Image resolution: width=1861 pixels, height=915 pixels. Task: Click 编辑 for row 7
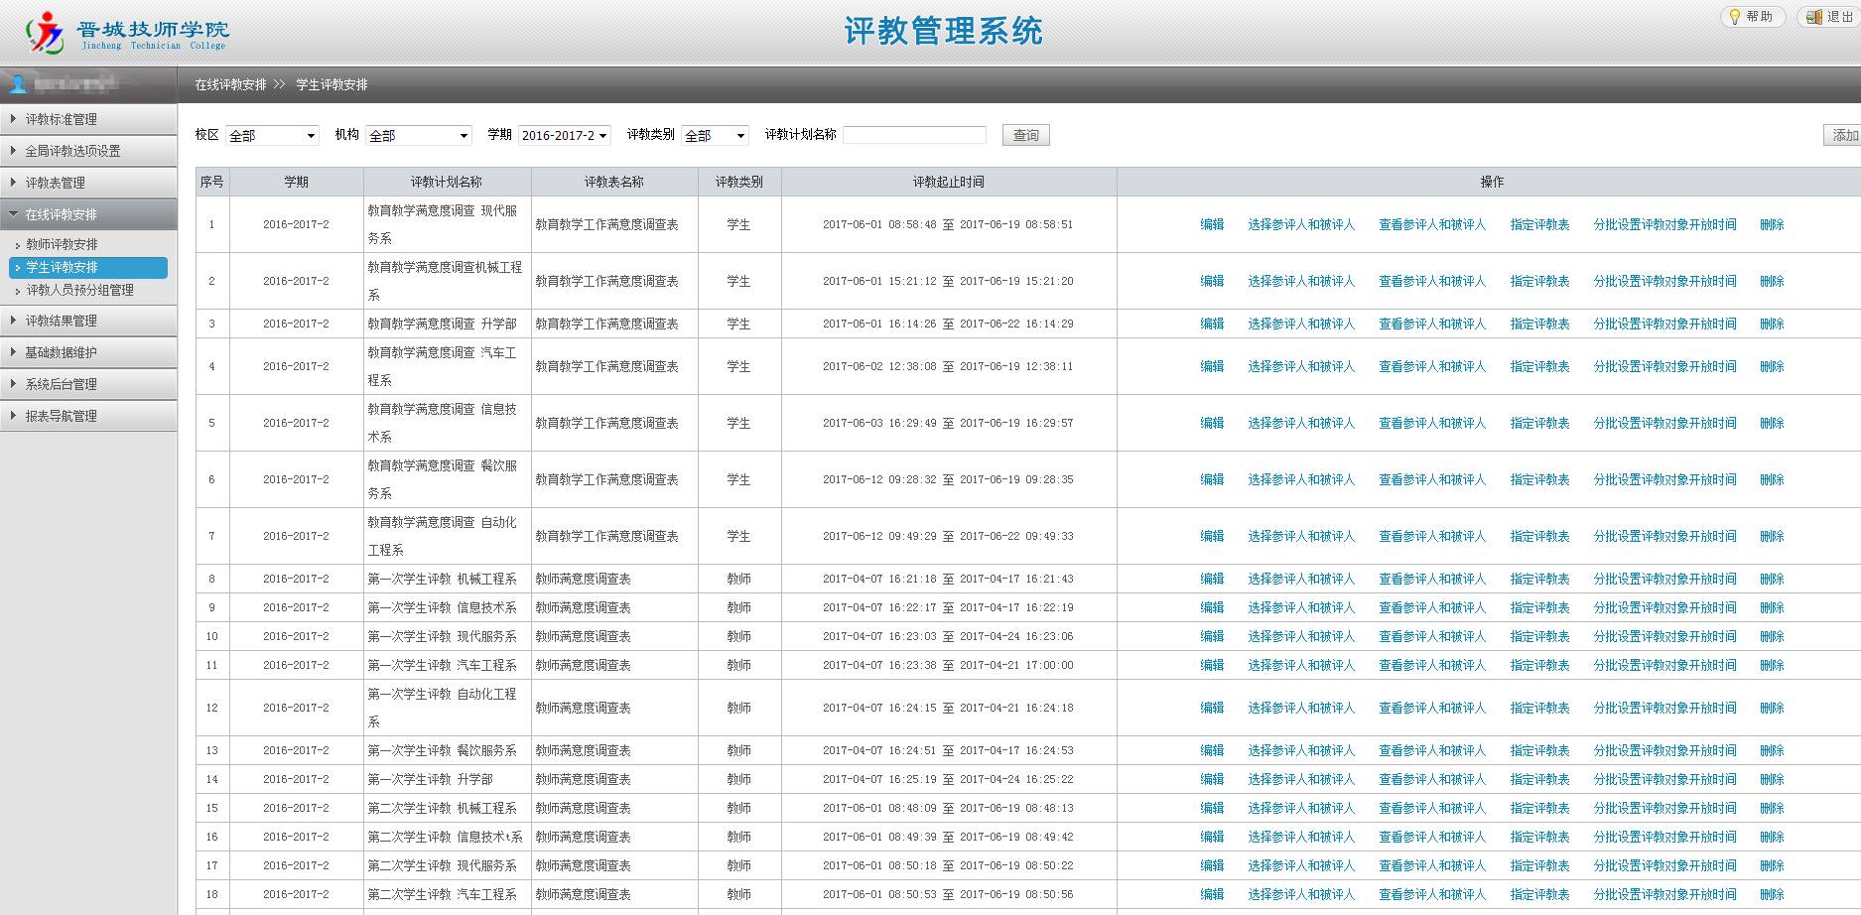click(1212, 536)
